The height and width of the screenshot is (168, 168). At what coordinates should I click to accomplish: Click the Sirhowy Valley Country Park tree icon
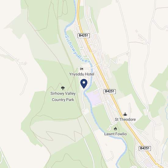(63, 88)
